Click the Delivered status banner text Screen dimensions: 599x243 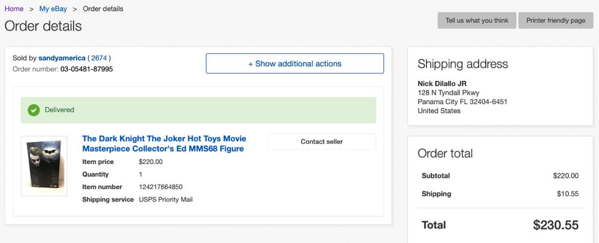[x=59, y=110]
